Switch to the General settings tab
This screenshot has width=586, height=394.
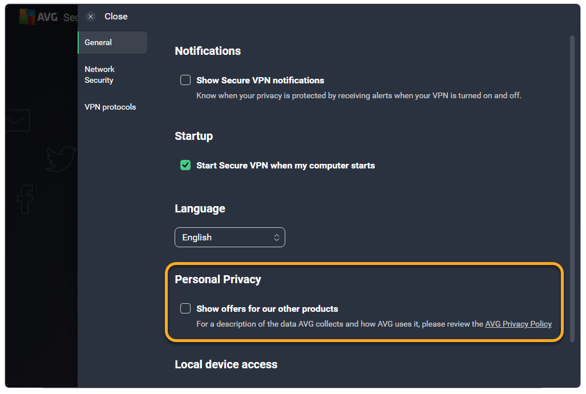click(x=112, y=42)
